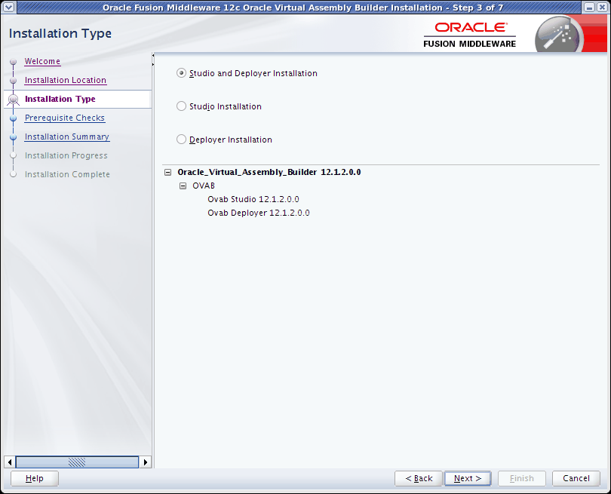Minimize the installer window
The width and height of the screenshot is (611, 494).
[x=590, y=7]
